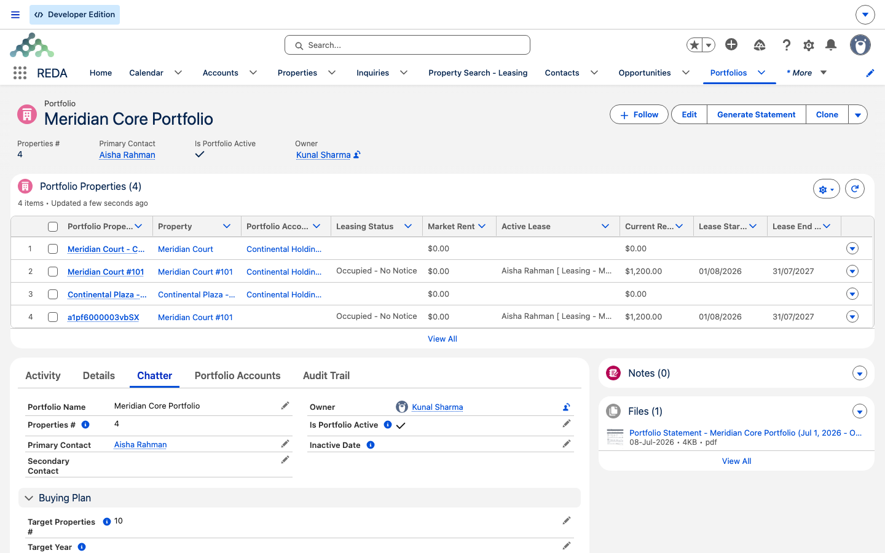Screen dimensions: 885x553
Task: Open the Notifications bell
Action: click(831, 45)
